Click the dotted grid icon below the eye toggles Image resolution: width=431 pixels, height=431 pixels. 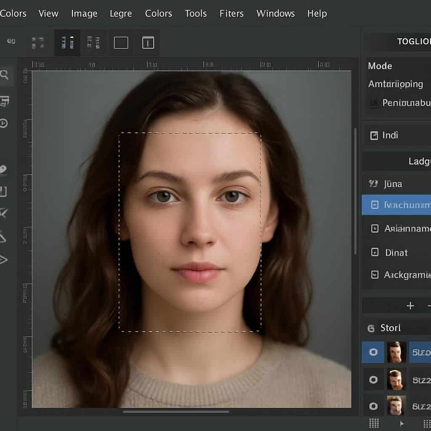tap(374, 423)
